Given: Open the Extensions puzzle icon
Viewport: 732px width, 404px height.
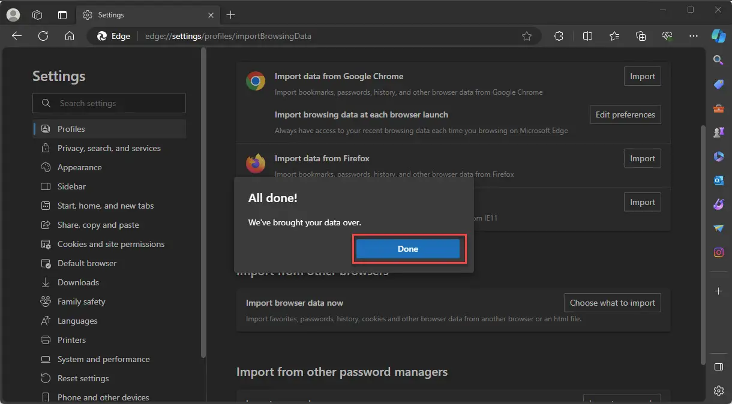Looking at the screenshot, I should [559, 36].
